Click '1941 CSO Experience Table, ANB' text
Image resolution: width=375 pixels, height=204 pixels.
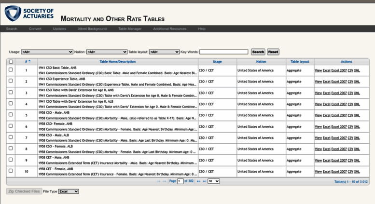click(x=62, y=79)
